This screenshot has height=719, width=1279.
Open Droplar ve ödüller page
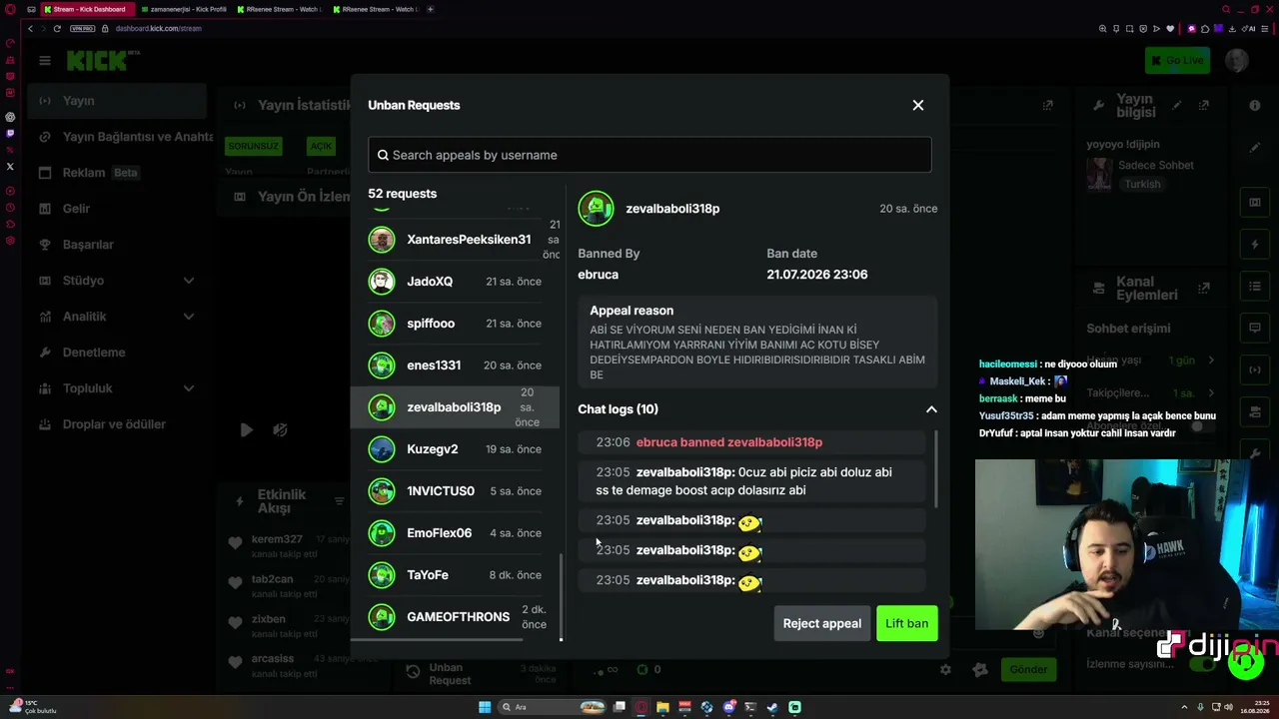[x=117, y=424]
